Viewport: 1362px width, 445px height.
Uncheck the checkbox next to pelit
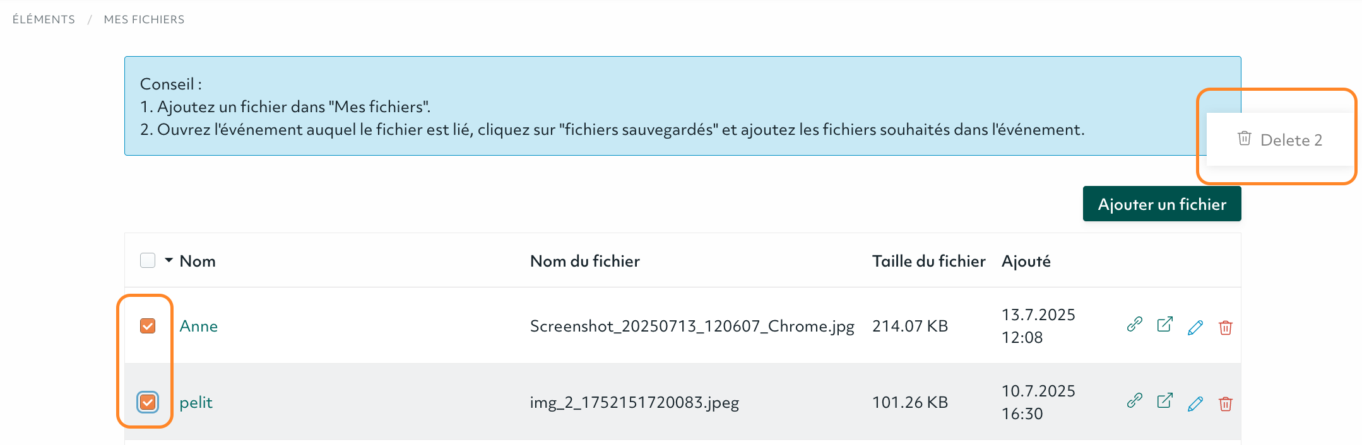click(147, 402)
